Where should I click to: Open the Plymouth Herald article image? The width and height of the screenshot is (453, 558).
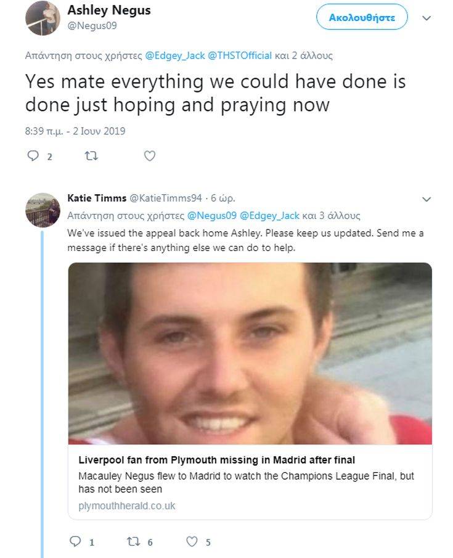(250, 353)
